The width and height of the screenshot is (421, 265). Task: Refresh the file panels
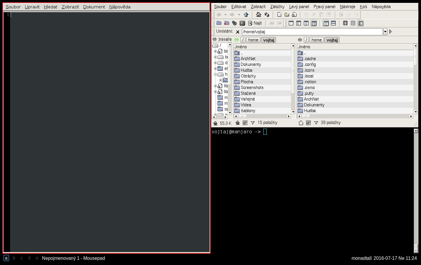click(267, 15)
